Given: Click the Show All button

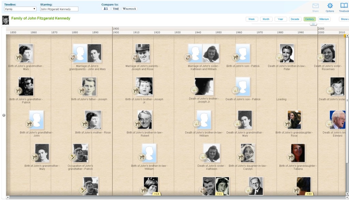Looking at the screenshot, I should tap(344, 19).
